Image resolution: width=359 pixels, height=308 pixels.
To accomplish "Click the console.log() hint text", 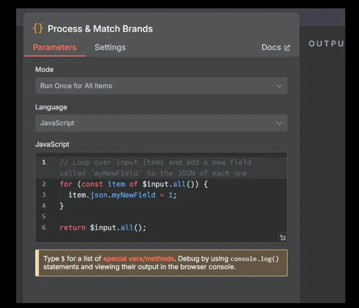I will [x=255, y=259].
